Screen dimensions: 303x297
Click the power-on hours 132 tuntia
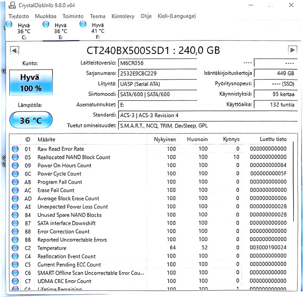(276, 105)
